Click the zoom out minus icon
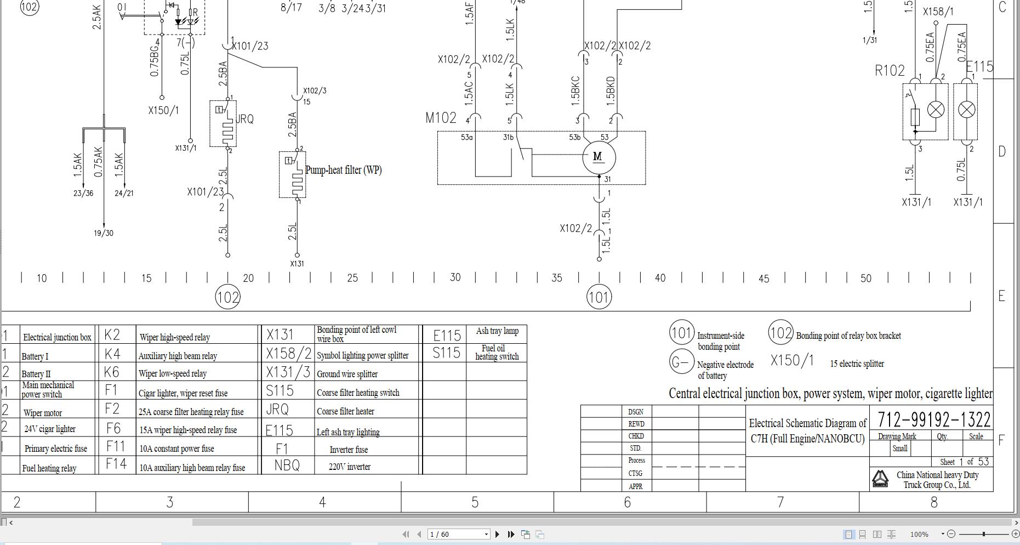Viewport: 1020px width, 545px height. tap(951, 534)
